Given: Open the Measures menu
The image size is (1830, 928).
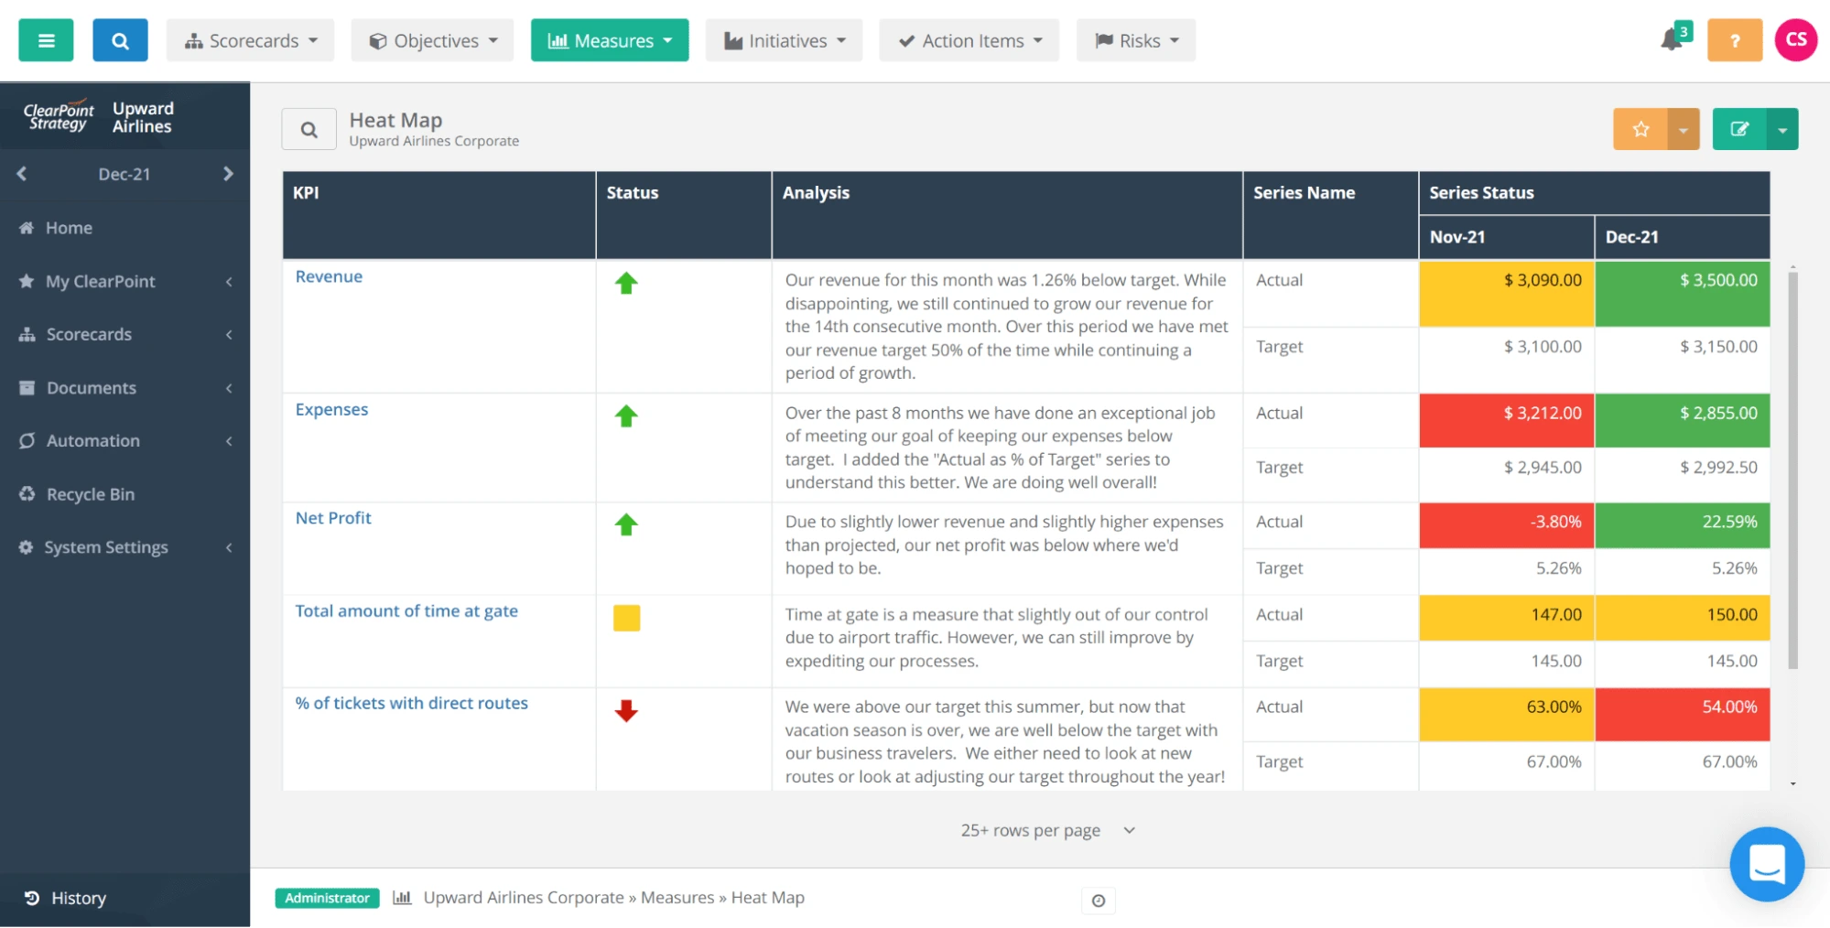Looking at the screenshot, I should coord(610,40).
